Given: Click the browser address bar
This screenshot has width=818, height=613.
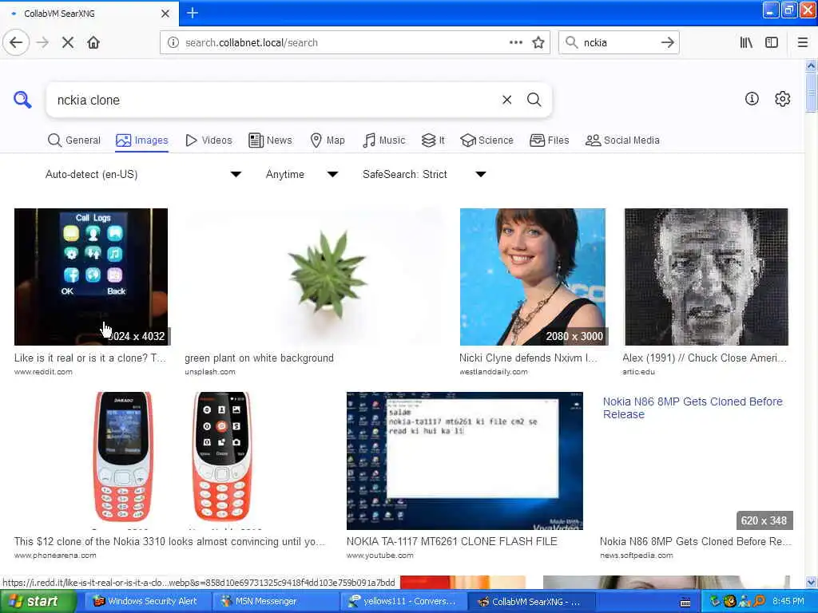Looking at the screenshot, I should tap(344, 43).
